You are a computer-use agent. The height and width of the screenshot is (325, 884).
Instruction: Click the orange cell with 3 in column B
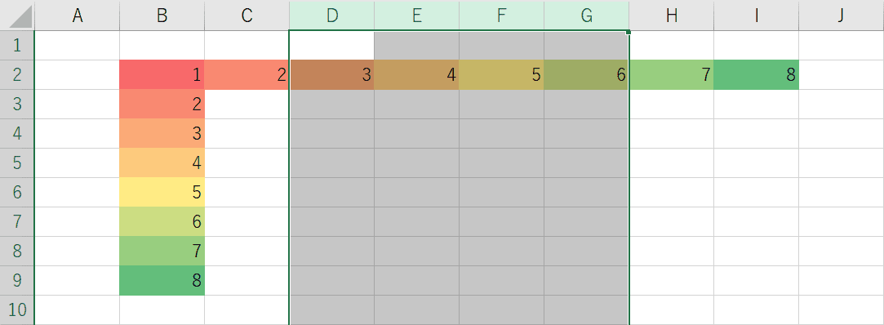(x=162, y=133)
